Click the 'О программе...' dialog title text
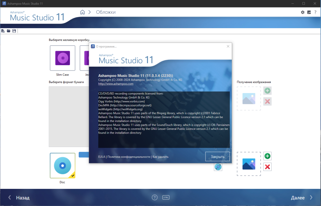Screen dimensions: 321x206 tap(106, 47)
